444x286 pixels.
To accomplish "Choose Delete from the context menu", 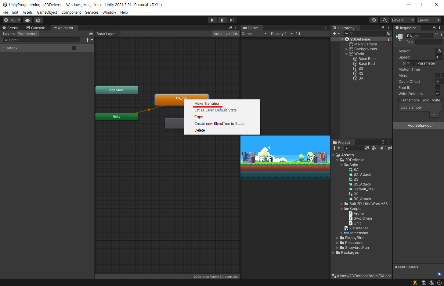I will (x=222, y=130).
